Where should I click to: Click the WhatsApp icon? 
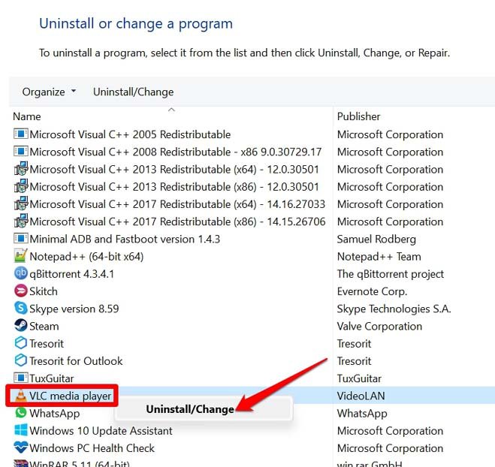click(x=21, y=413)
